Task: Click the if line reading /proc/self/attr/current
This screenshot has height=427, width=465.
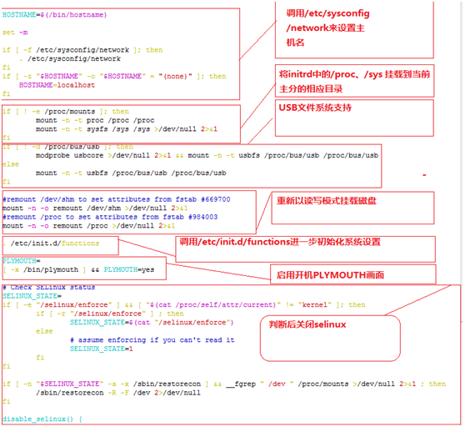Action: coord(184,304)
